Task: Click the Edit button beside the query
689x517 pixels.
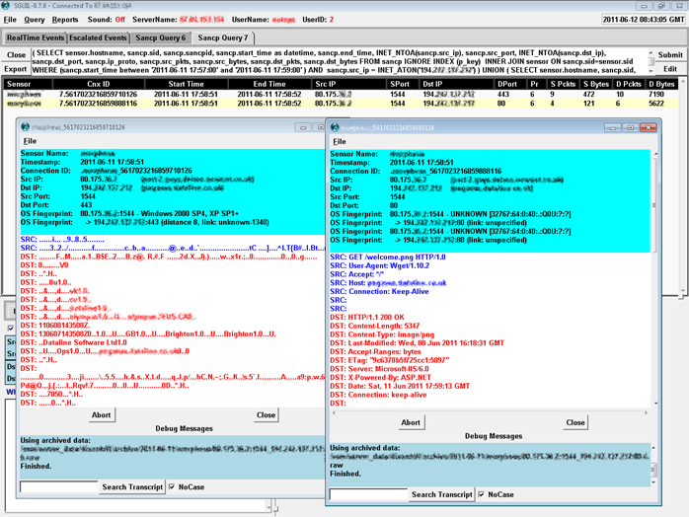Action: click(669, 69)
